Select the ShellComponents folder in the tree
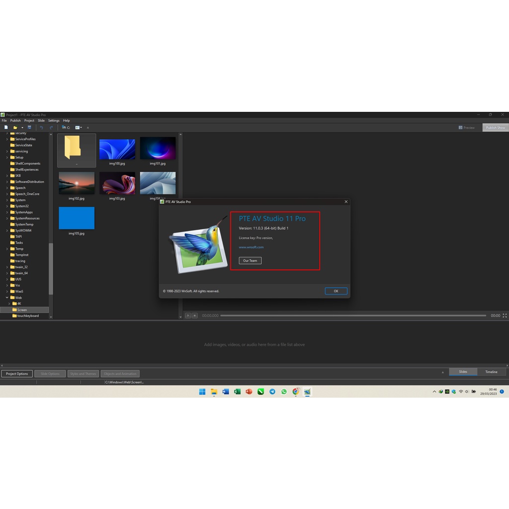The width and height of the screenshot is (509, 509). (28, 164)
